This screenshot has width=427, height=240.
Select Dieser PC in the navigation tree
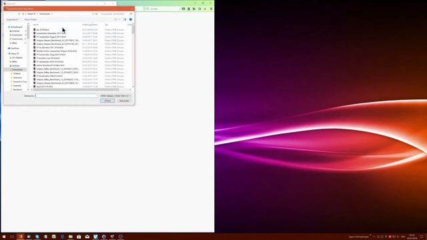[x=15, y=53]
